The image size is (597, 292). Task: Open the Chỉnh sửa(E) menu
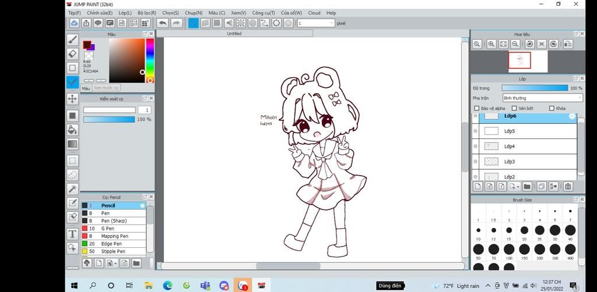(x=100, y=13)
